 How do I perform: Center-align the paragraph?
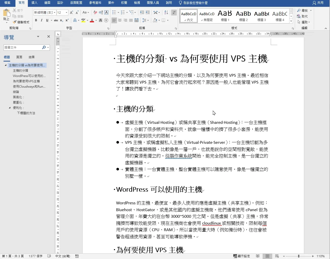(120, 20)
